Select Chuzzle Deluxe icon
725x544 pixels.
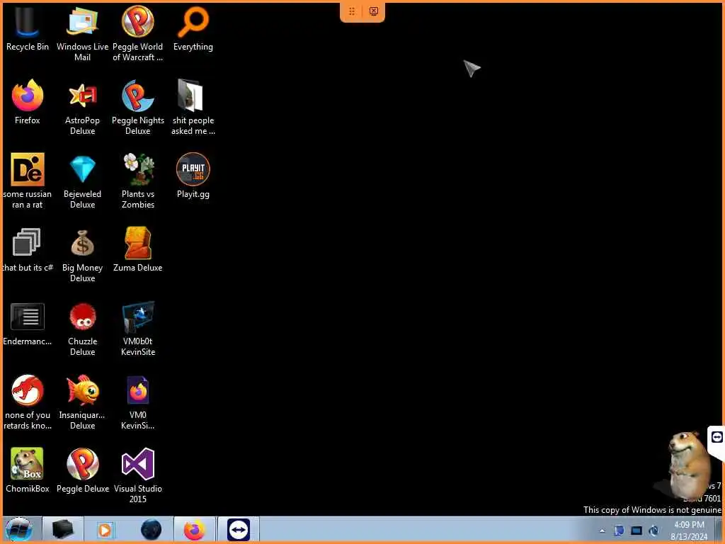(x=82, y=329)
